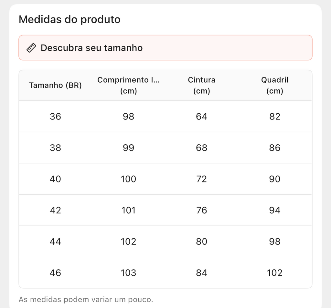
Task: Select size 36 in the table
Action: coord(55,117)
